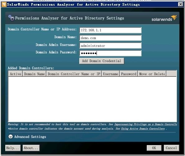Open the About... dialog
Image resolution: width=185 pixels, height=156 pixels.
coord(31,148)
